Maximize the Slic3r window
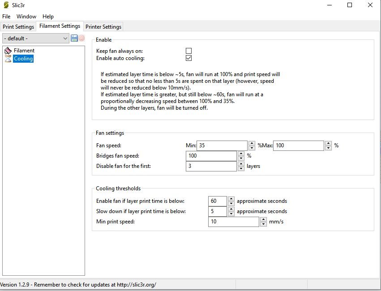Viewport: 381px width, 291px height. (x=350, y=5)
